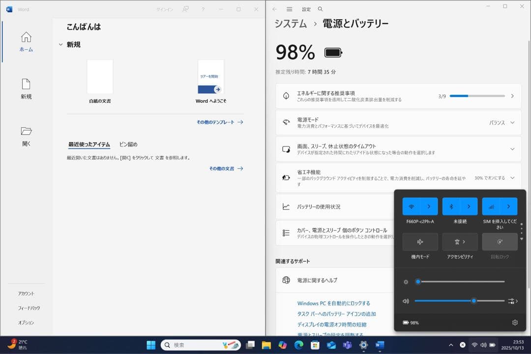Image resolution: width=531 pixels, height=354 pixels.
Task: Click the Word feedback icon in title bar
Action: 185,9
